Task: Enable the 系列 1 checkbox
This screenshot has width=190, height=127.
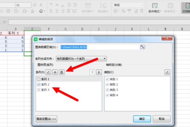Action: coord(39,79)
